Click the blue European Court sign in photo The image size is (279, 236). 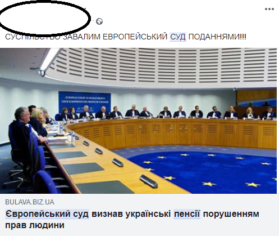[x=85, y=102]
